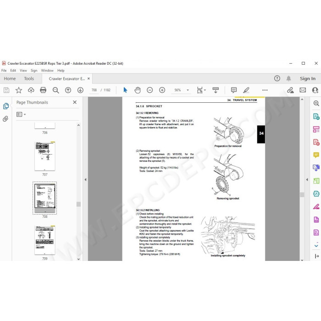Open more tools ellipsis menu
Viewport: 321px width, 321px height.
click(265, 90)
